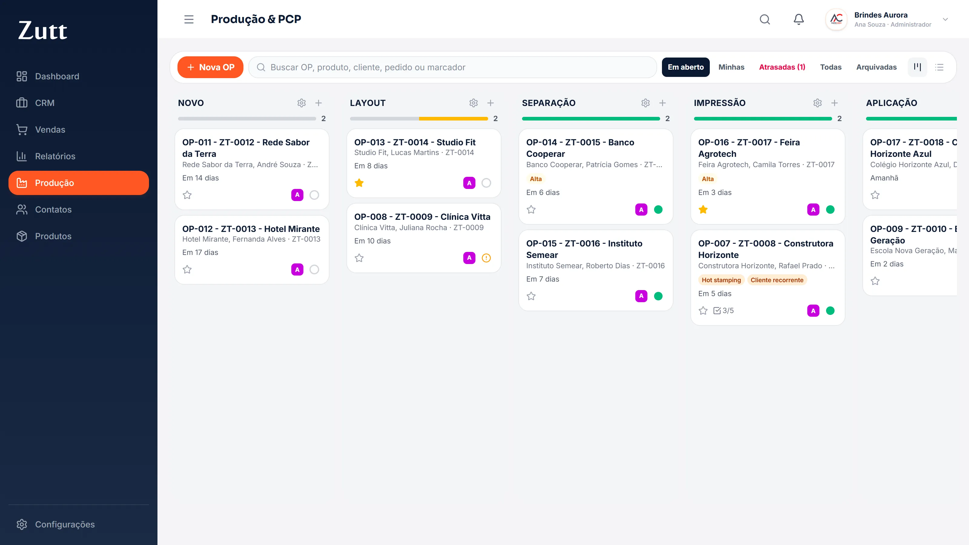Show Atrasadas (1) orders

click(782, 67)
